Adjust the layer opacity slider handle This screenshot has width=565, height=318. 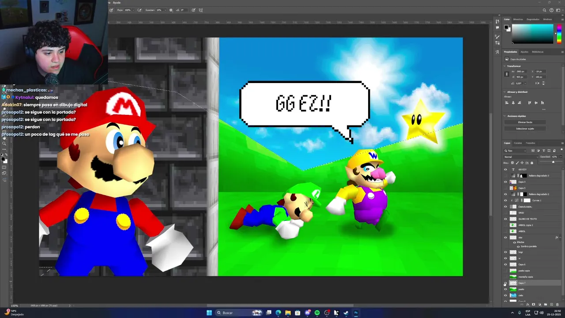pos(553,162)
